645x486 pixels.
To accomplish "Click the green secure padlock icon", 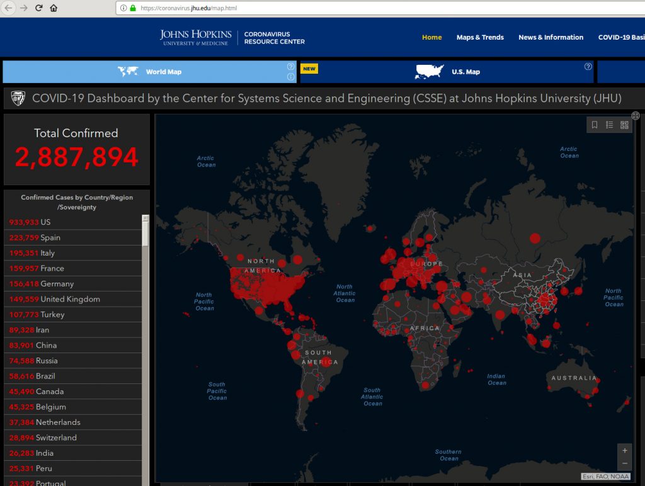I will coord(133,8).
